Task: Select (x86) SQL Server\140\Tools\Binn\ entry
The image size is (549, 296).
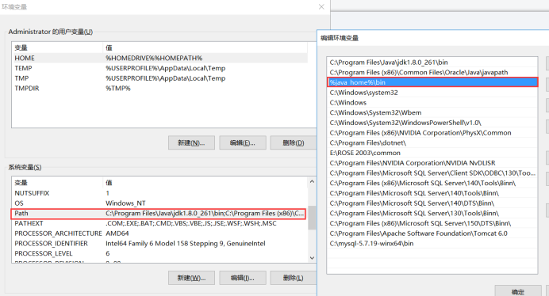Action: point(432,183)
